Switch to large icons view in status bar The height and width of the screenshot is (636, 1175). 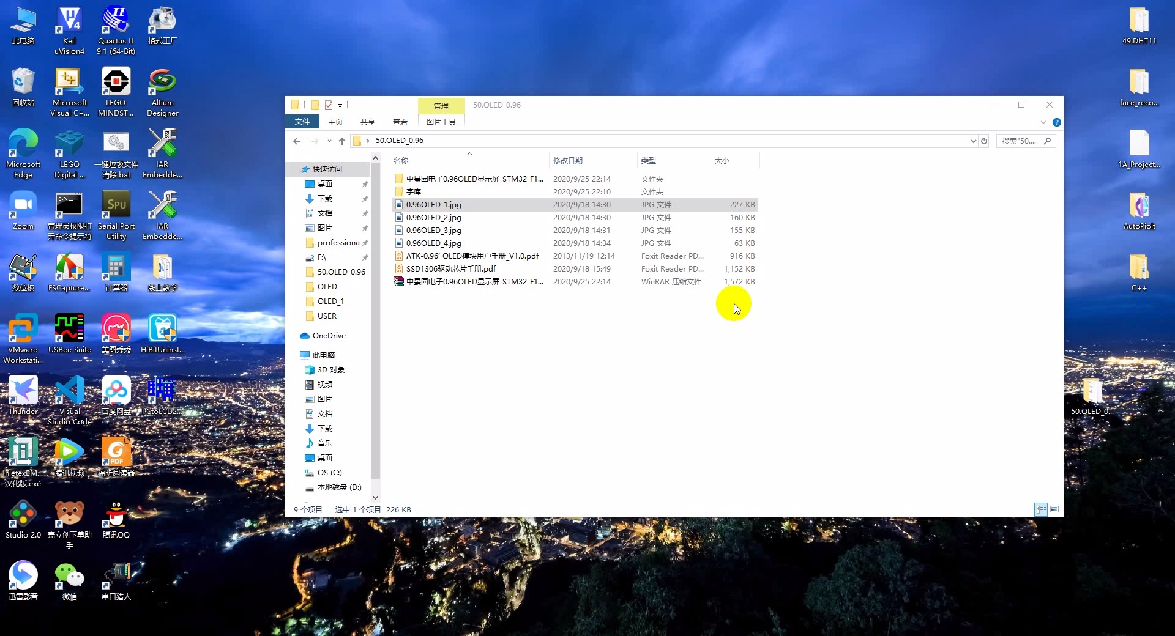[x=1054, y=509]
